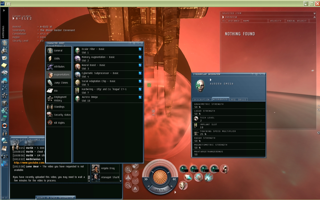
Task: Open the Jump Clones section
Action: [59, 83]
